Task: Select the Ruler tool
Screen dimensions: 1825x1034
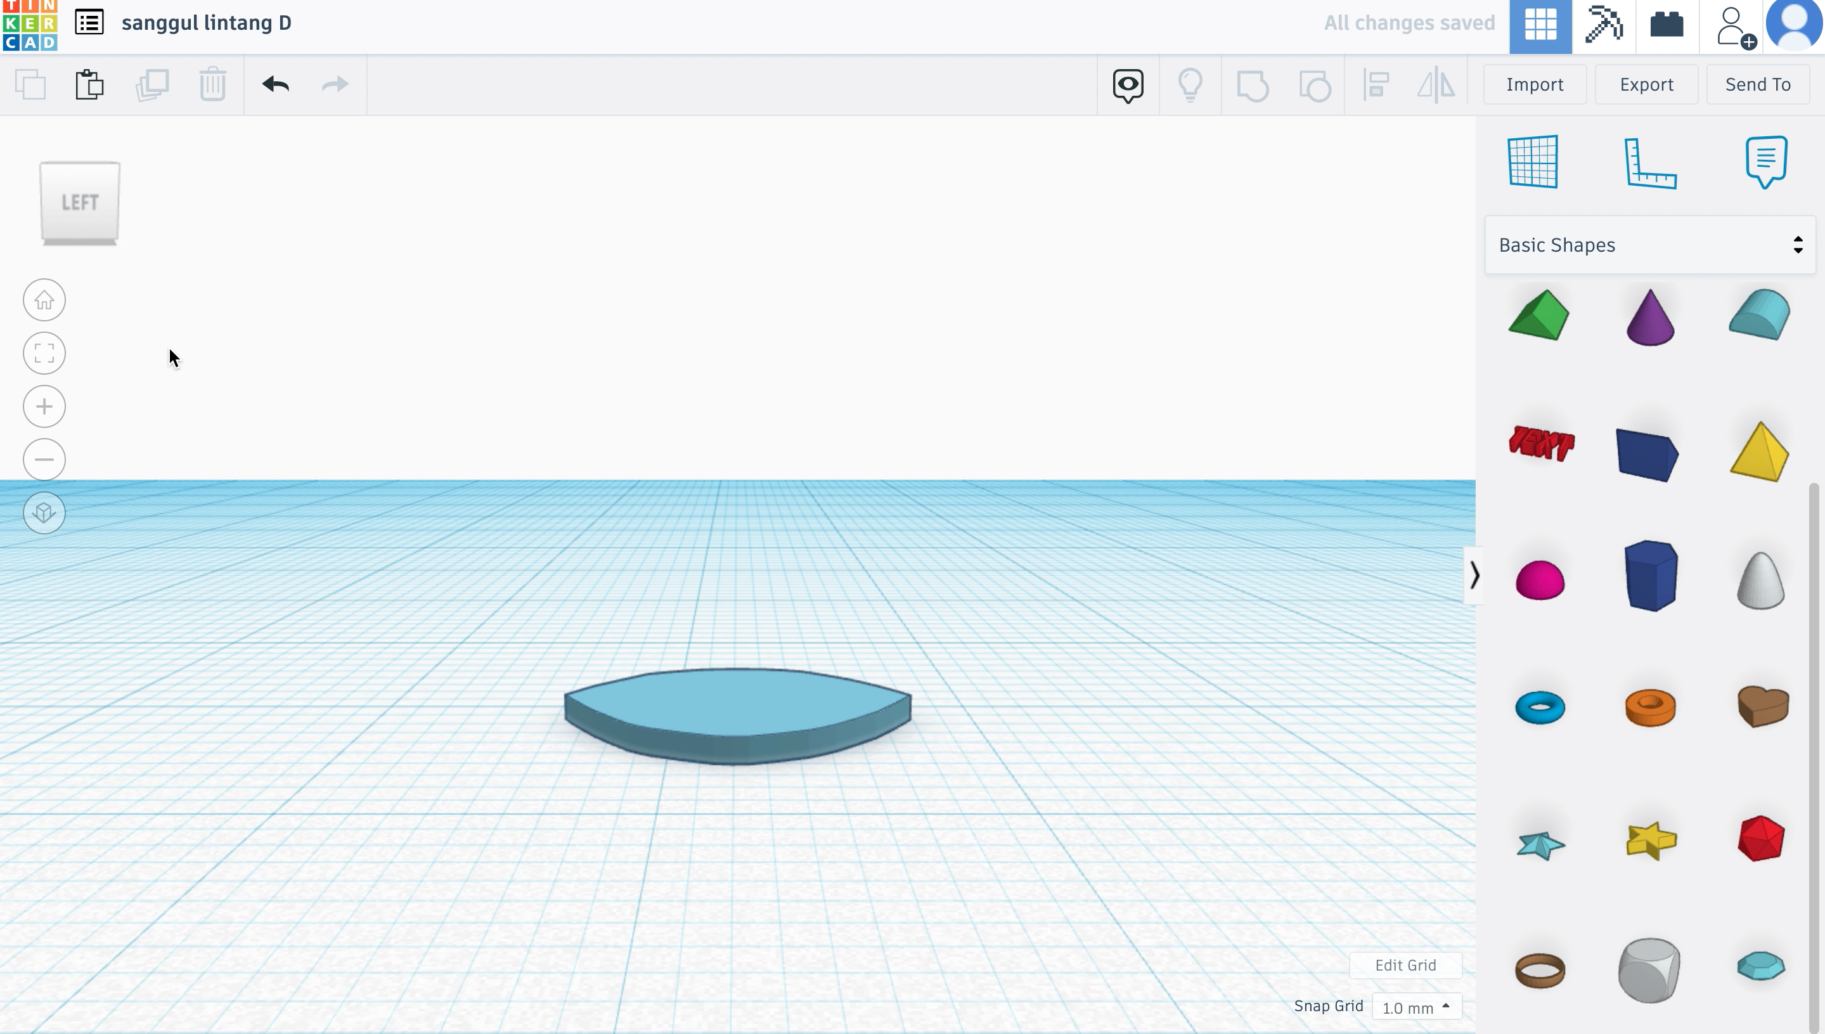Action: pyautogui.click(x=1650, y=164)
